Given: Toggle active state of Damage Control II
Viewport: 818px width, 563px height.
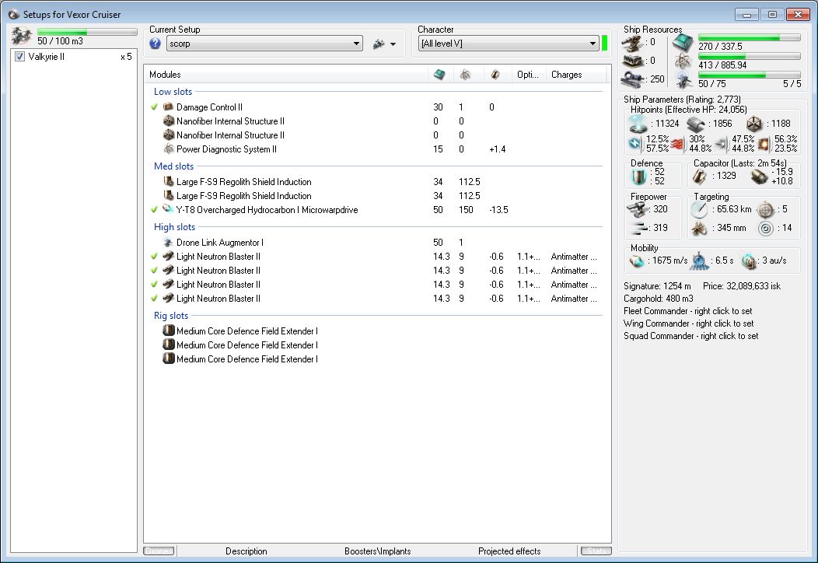Looking at the screenshot, I should pos(155,107).
